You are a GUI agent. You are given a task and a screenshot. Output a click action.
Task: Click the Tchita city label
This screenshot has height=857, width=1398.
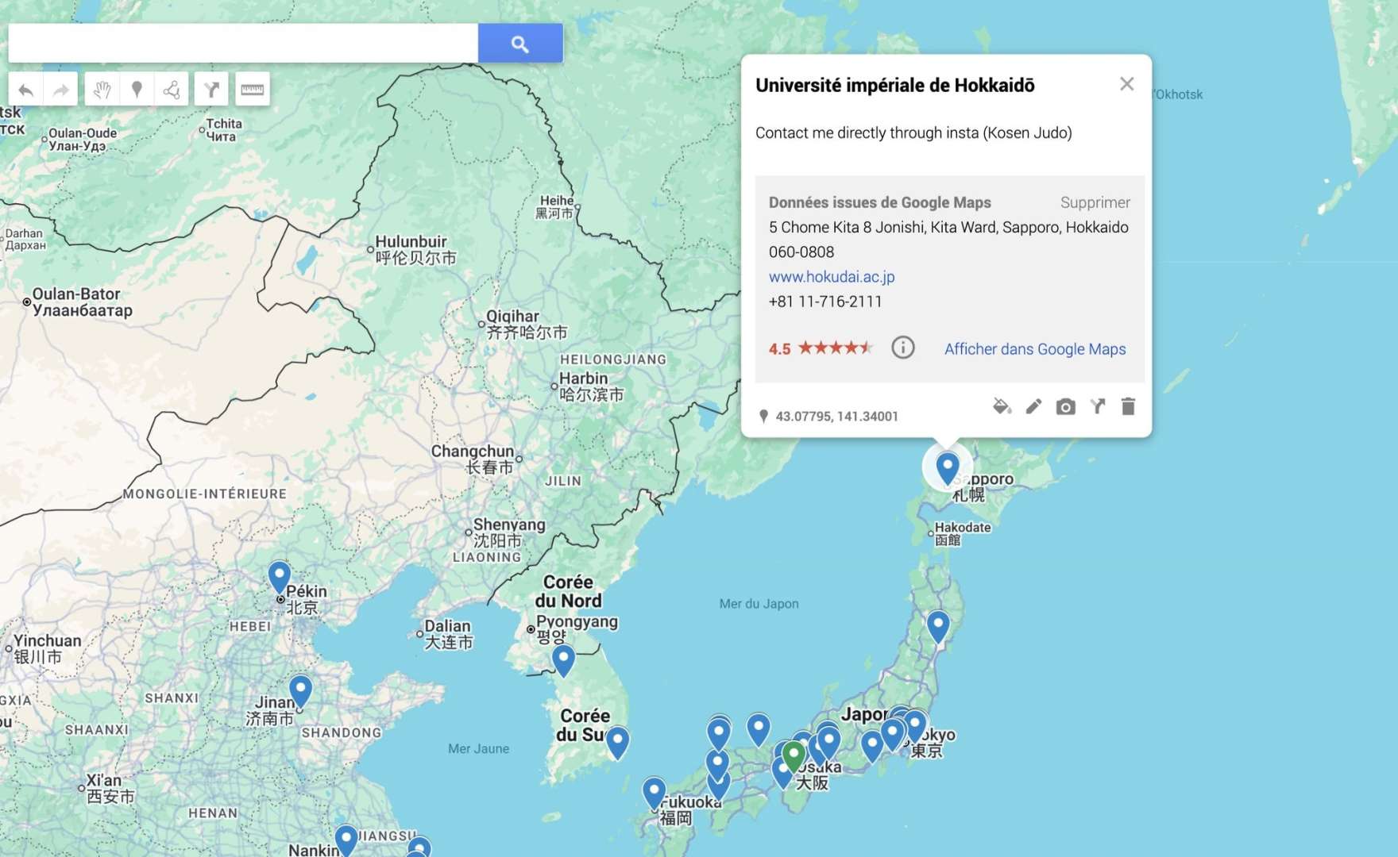tap(223, 130)
